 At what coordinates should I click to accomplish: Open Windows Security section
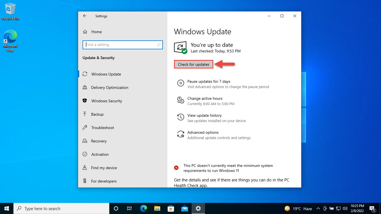(x=106, y=101)
